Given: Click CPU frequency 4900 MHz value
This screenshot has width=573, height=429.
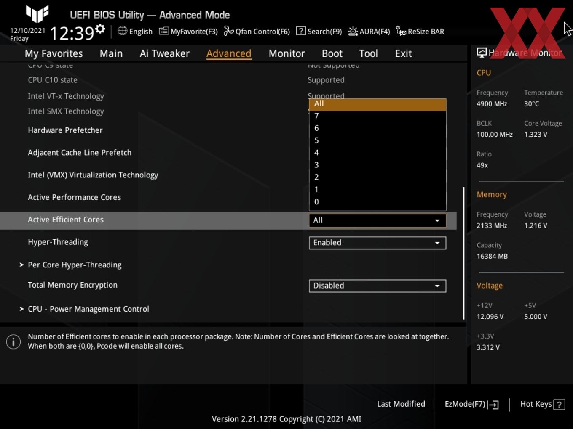Looking at the screenshot, I should 492,103.
